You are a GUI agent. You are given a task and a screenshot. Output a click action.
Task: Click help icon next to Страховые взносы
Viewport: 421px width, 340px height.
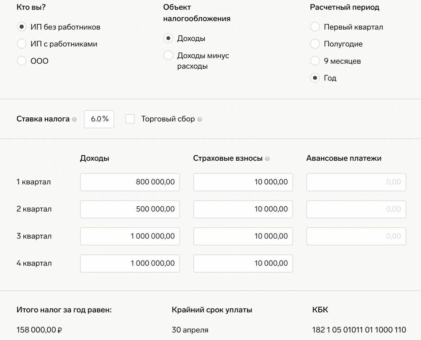[267, 159]
